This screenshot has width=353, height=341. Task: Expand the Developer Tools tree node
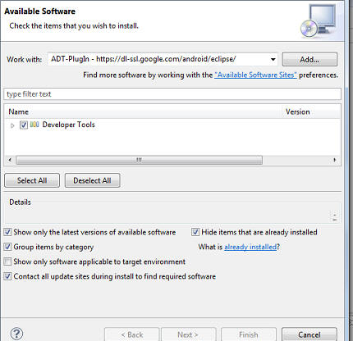(12, 125)
